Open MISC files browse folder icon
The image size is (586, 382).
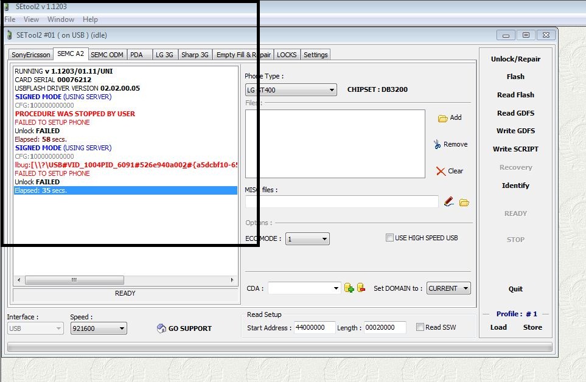(464, 203)
